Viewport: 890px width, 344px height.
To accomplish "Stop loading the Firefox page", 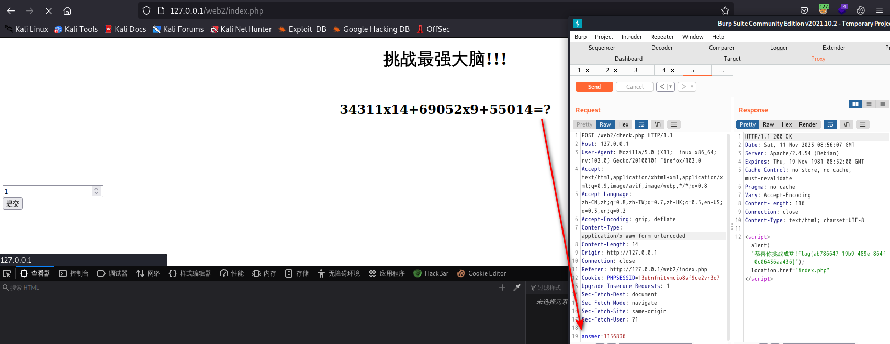I will [49, 10].
